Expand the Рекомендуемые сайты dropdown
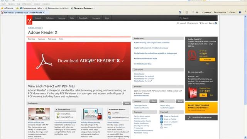 (43, 8)
